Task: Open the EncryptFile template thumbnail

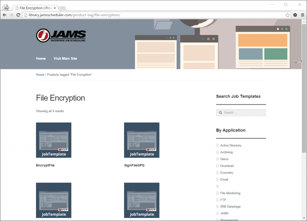Action: 53,140
